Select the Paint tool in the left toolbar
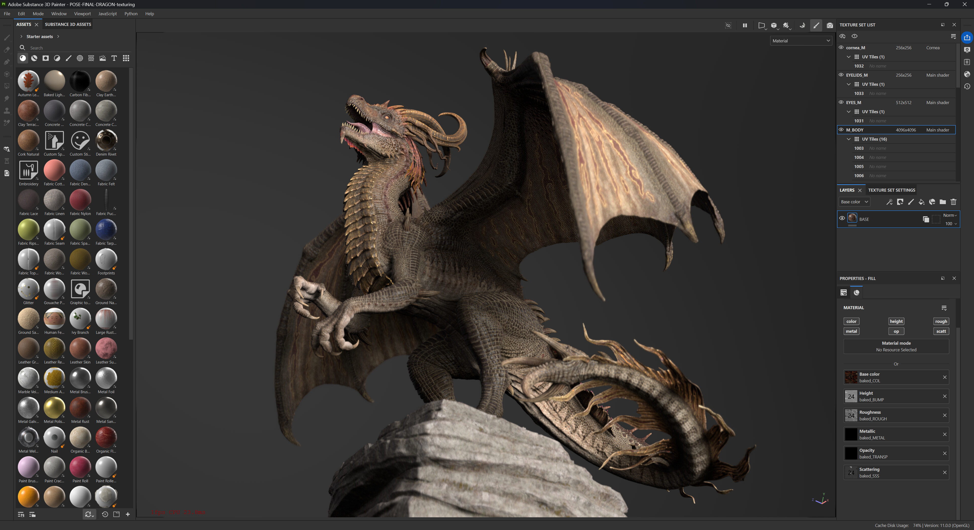 [x=6, y=38]
